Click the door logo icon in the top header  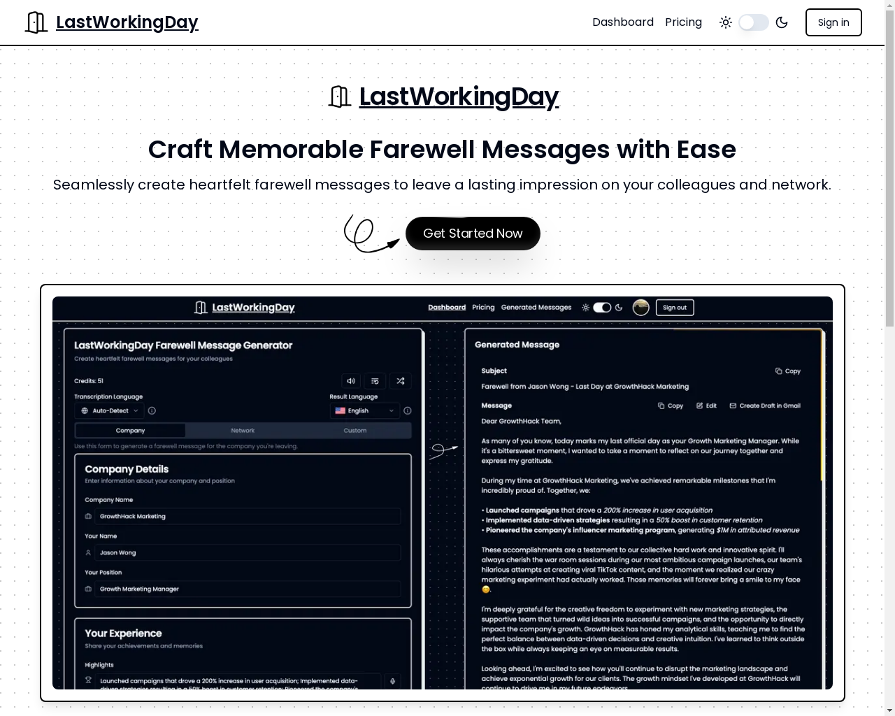coord(36,22)
